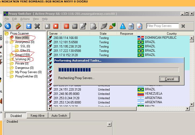Select proxy row 201.253.124.65:8080
This screenshot has height=135, width=195.
pos(119,102)
